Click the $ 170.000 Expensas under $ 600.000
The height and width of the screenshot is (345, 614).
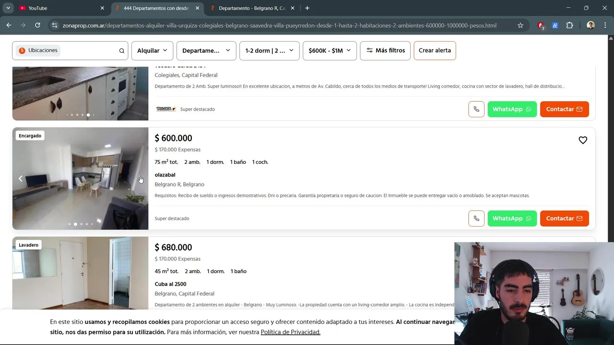177,149
